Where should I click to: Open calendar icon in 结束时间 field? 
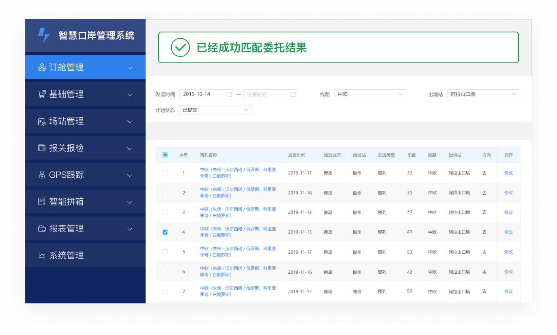[293, 94]
